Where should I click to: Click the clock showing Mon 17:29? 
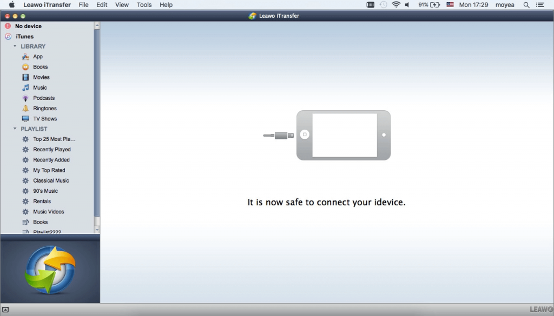coord(473,5)
